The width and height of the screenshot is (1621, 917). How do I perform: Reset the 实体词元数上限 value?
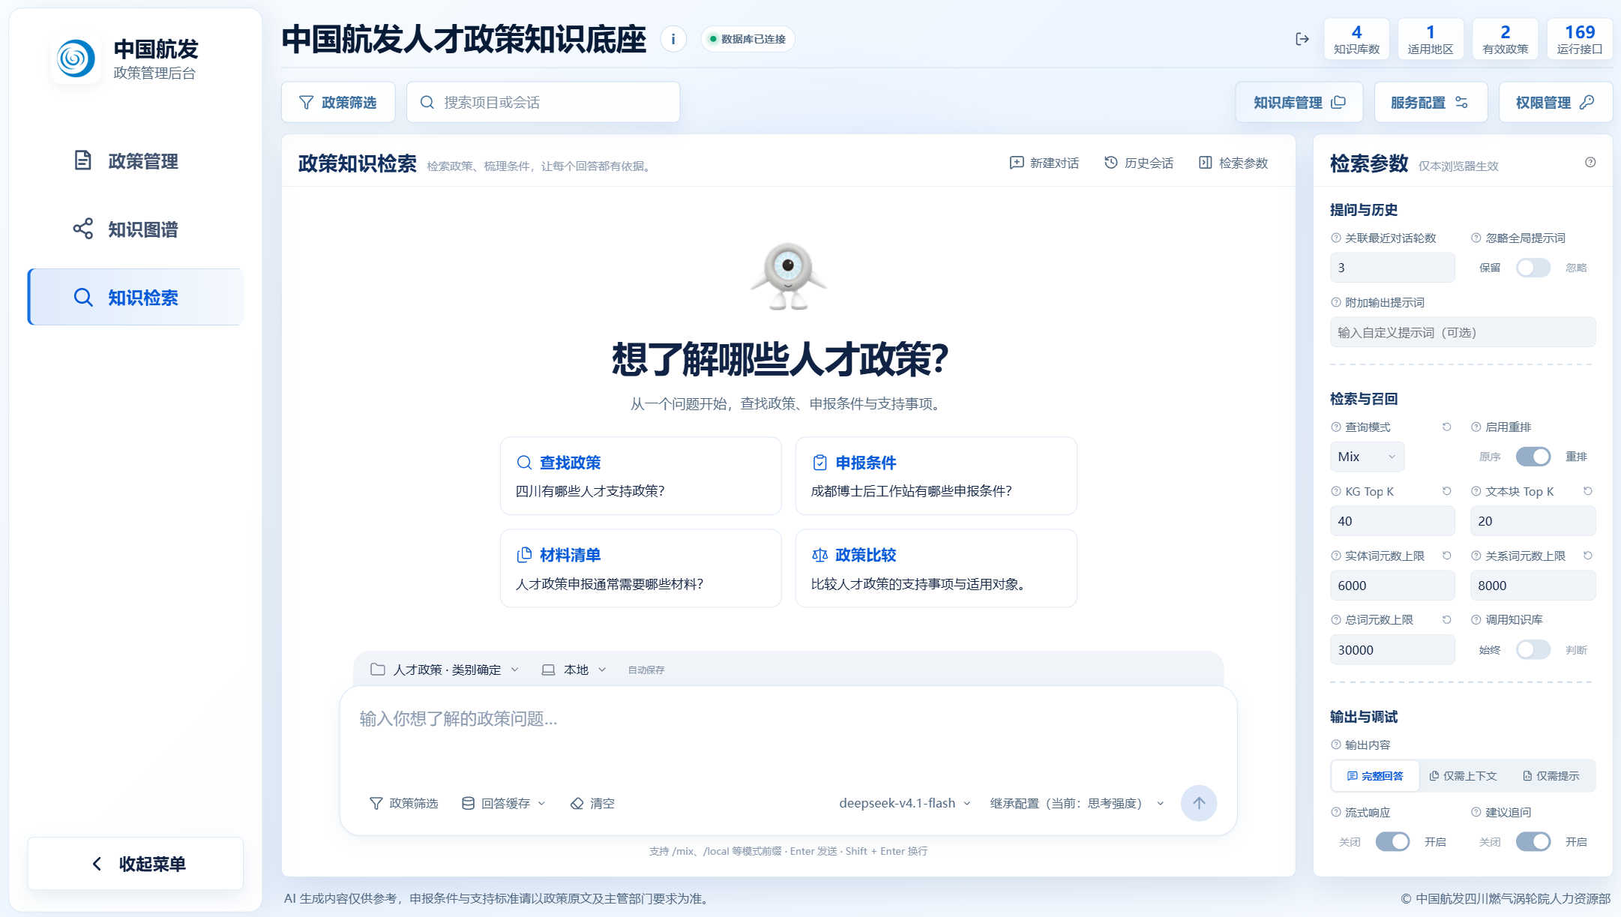[1446, 556]
